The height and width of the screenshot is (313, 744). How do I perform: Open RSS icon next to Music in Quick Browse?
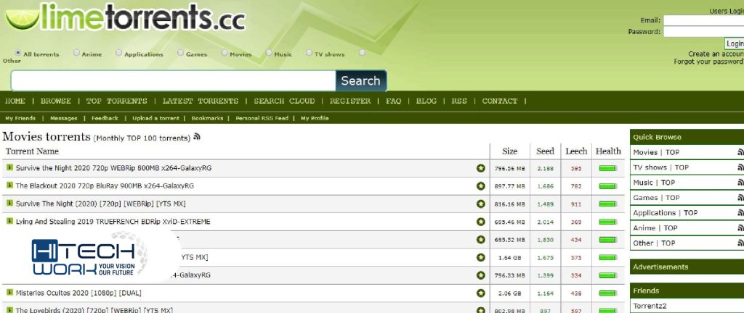[x=740, y=183]
